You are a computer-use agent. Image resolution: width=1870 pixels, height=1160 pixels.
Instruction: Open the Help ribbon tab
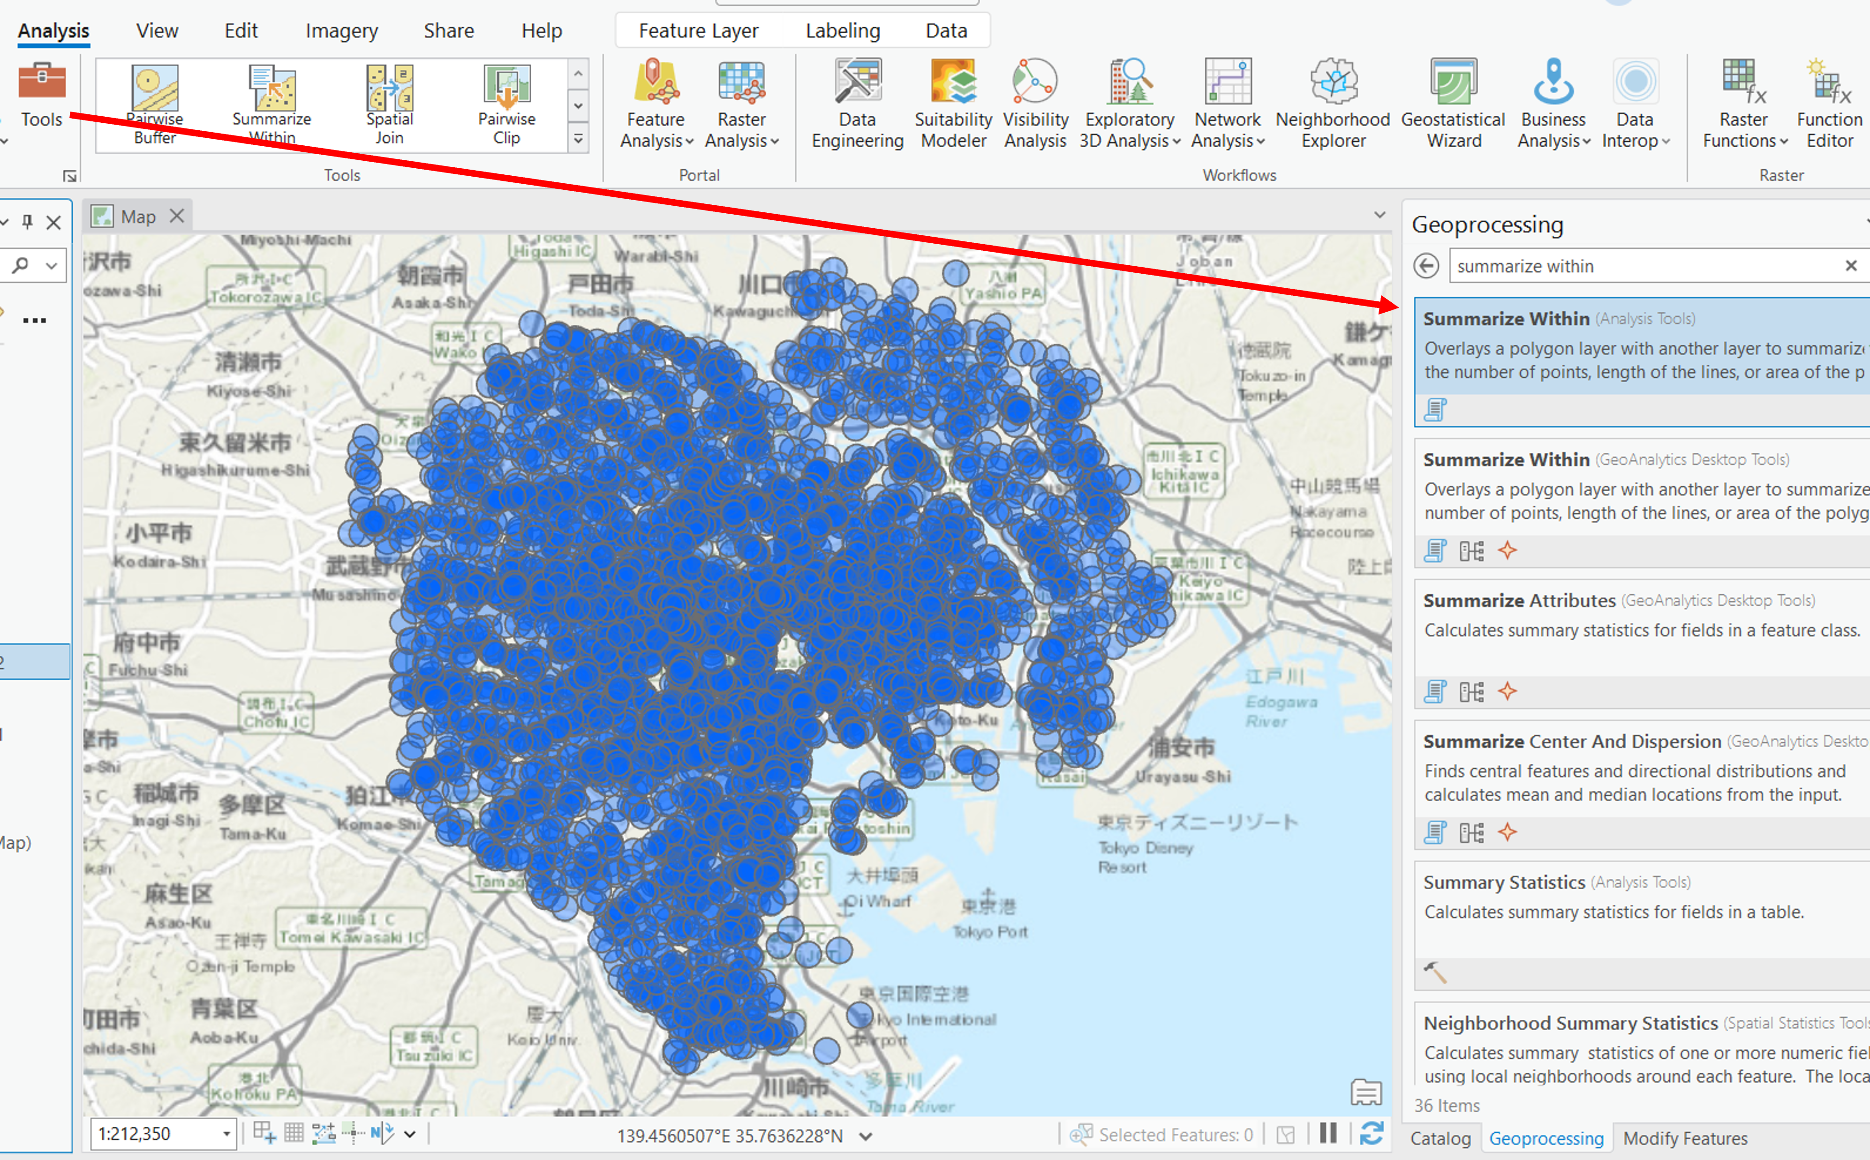542,30
